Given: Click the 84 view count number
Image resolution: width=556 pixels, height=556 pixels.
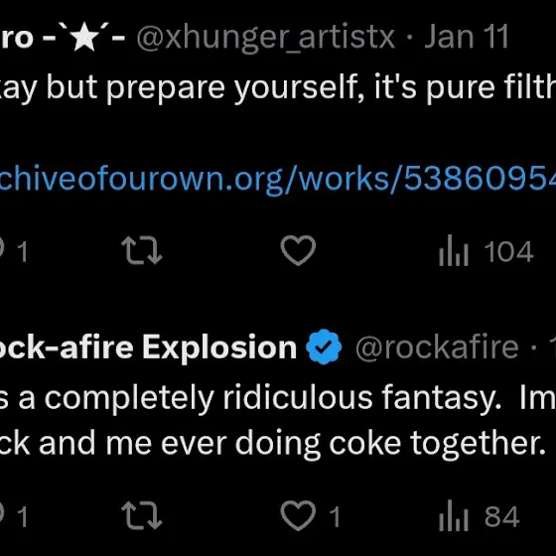Looking at the screenshot, I should 502,516.
